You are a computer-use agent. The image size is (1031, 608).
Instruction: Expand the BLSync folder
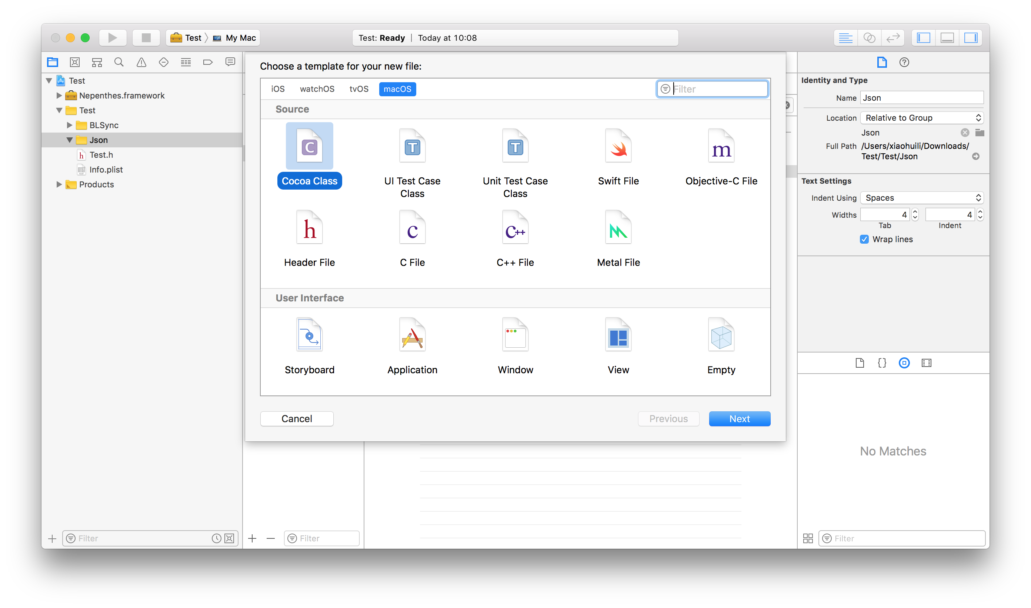coord(69,125)
